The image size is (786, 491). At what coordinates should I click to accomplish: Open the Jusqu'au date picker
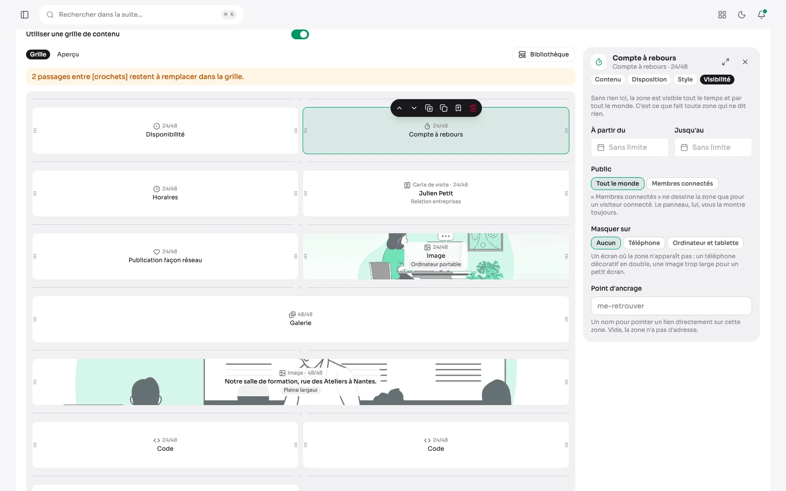[713, 147]
